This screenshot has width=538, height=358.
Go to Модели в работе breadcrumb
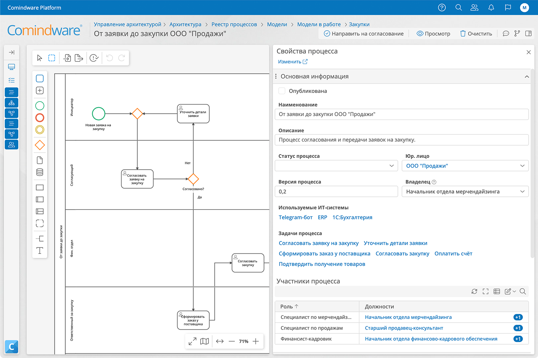coord(319,24)
